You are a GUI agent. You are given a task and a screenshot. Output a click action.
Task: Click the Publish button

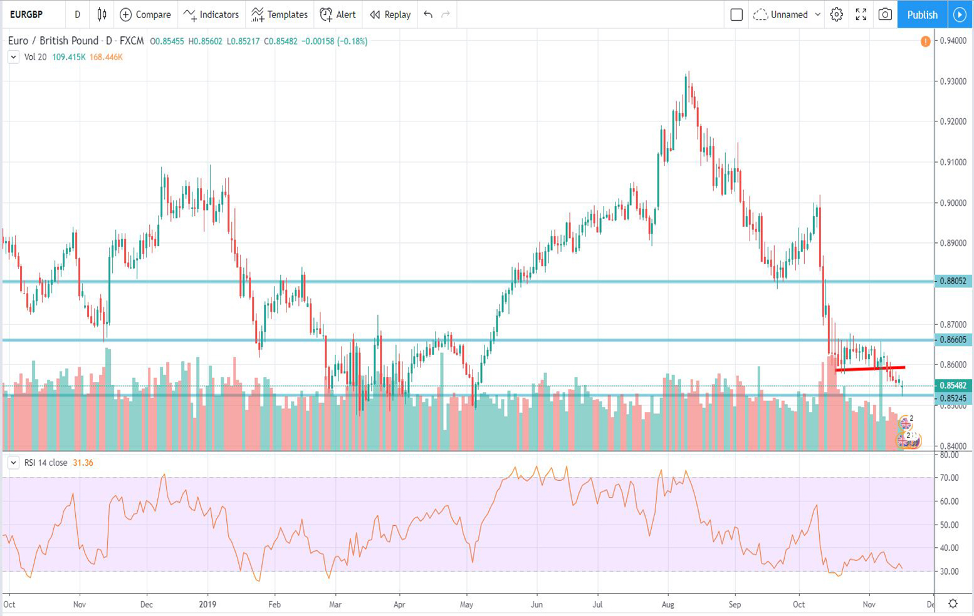[921, 14]
